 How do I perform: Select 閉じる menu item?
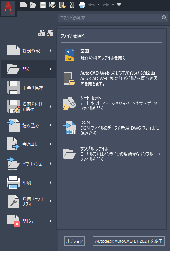click(x=29, y=221)
